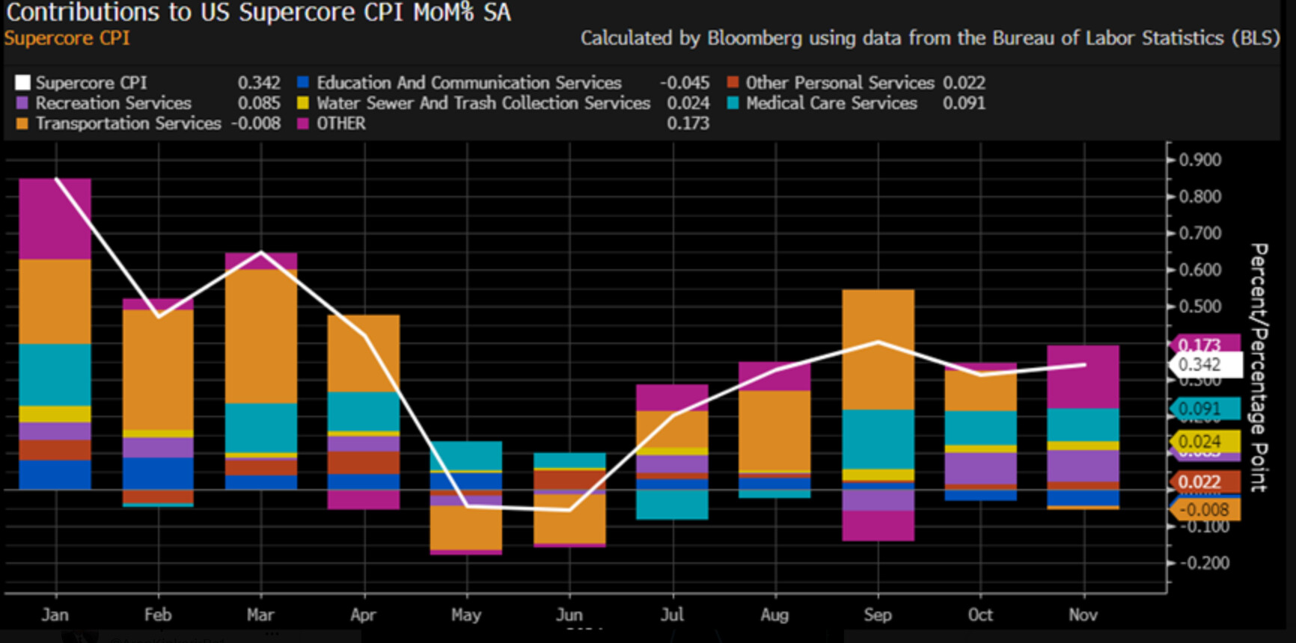The height and width of the screenshot is (643, 1296).
Task: Toggle the blue Education And Communication Services swatch
Action: tap(303, 83)
